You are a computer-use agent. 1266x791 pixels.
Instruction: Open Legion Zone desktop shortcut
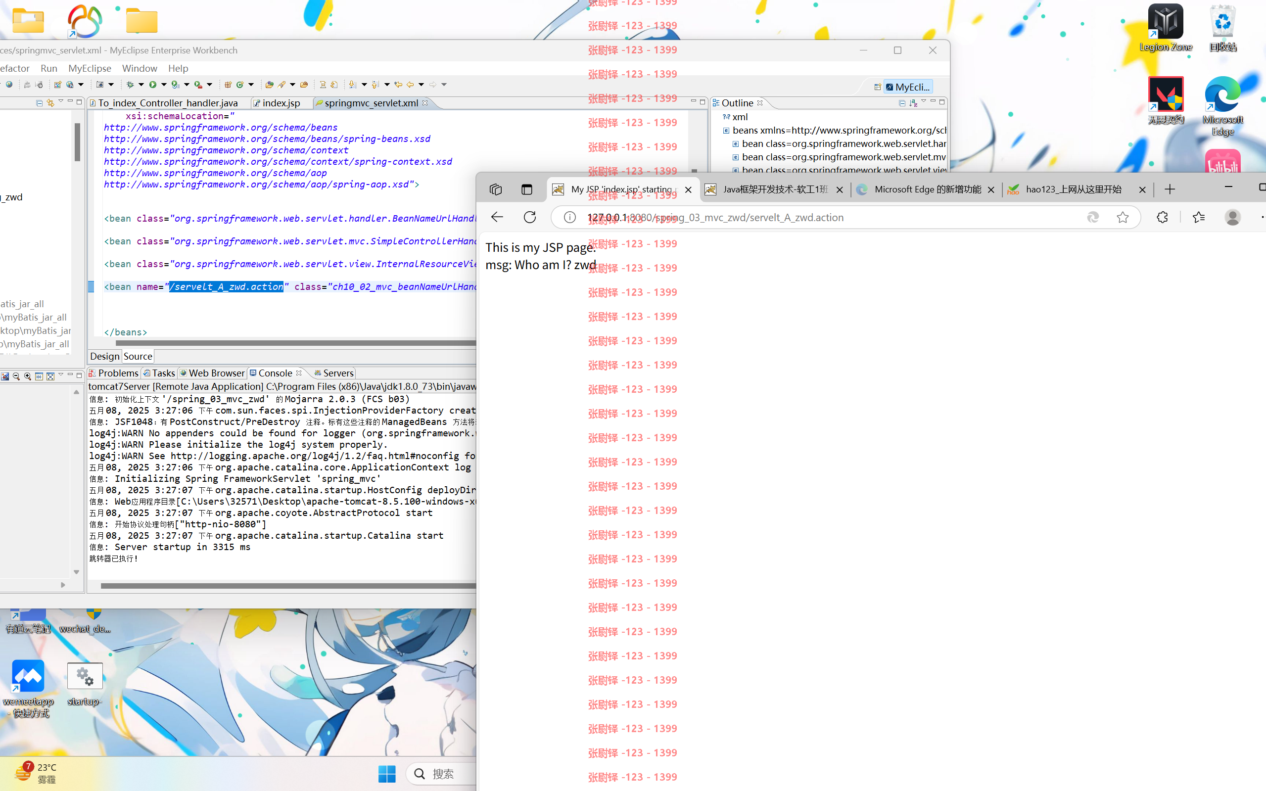1166,27
